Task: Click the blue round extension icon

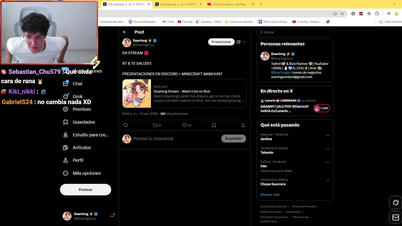Action: (x=369, y=13)
